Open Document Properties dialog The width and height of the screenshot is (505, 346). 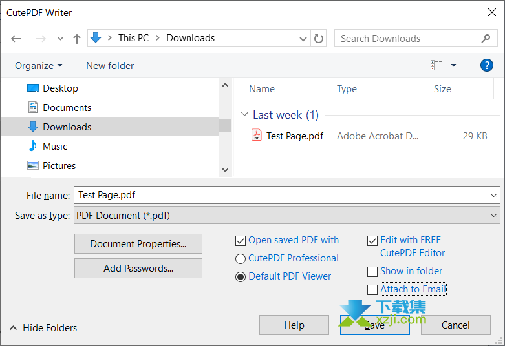point(138,244)
